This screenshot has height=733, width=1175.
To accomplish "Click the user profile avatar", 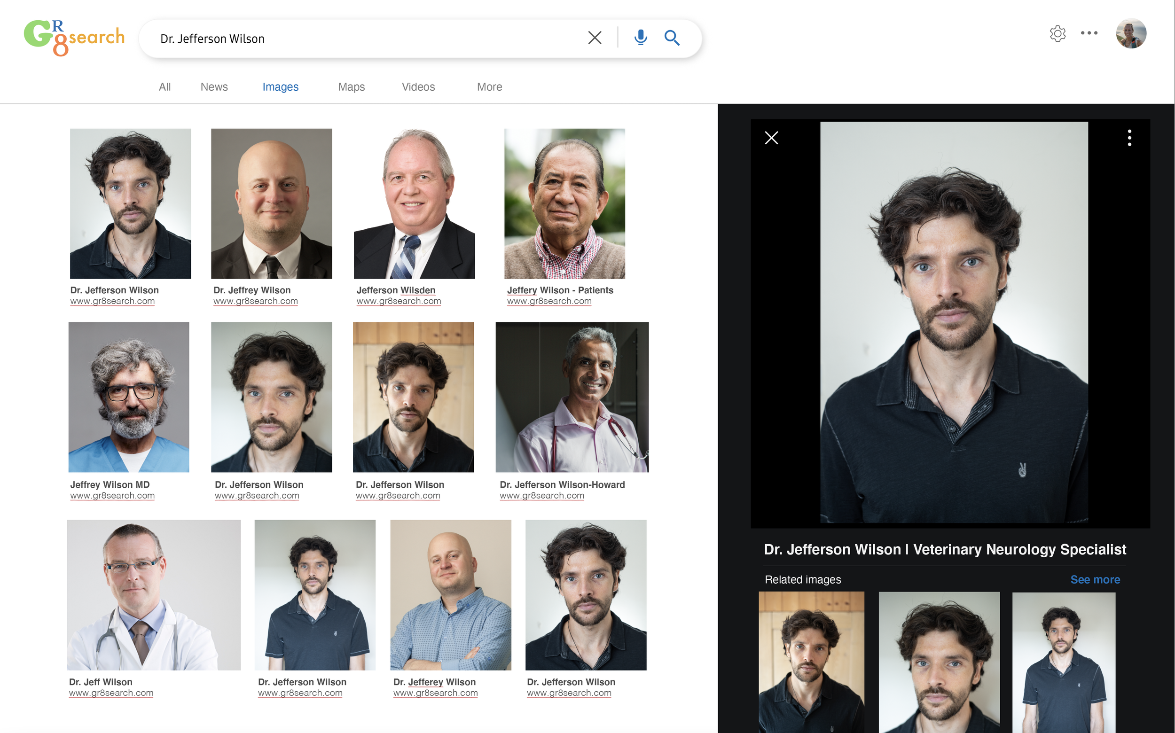I will click(1130, 33).
